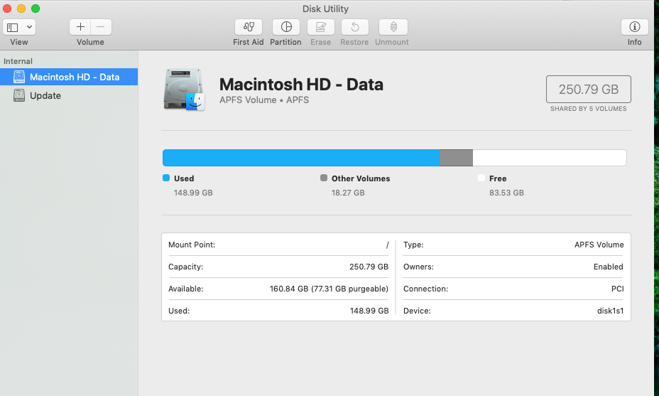Click the Owners Enabled value
Viewport: 659px width, 396px height.
[x=608, y=267]
